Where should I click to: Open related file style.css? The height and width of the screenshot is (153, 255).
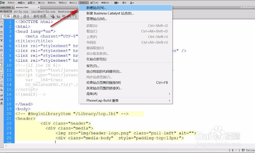point(21,11)
